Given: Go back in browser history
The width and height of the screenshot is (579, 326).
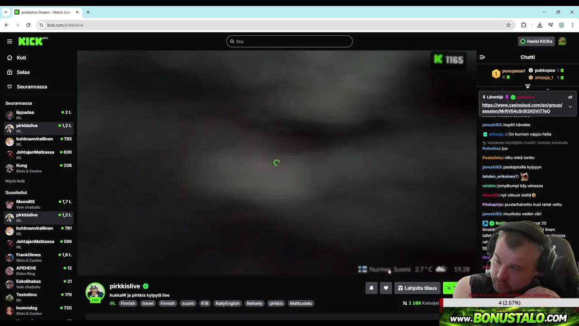Looking at the screenshot, I should coord(7,25).
